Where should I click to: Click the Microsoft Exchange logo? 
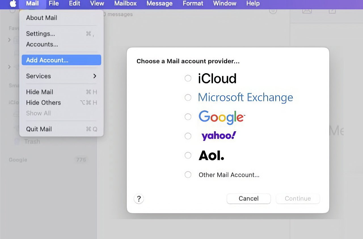(245, 97)
